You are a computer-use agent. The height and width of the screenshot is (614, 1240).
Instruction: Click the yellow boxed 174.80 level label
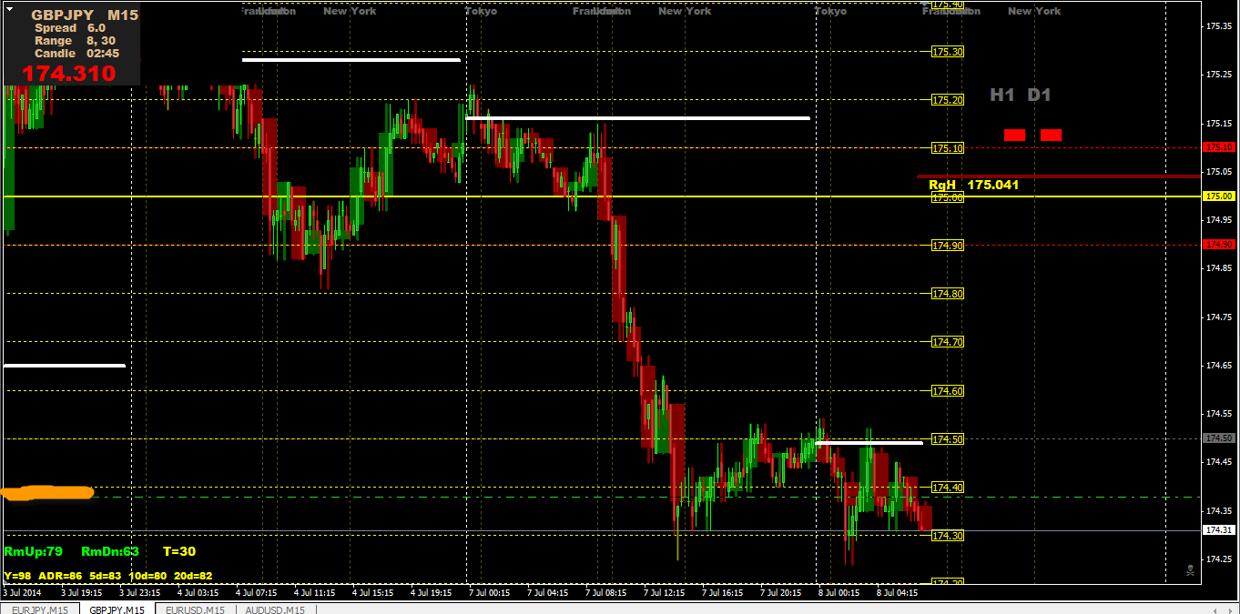click(948, 294)
